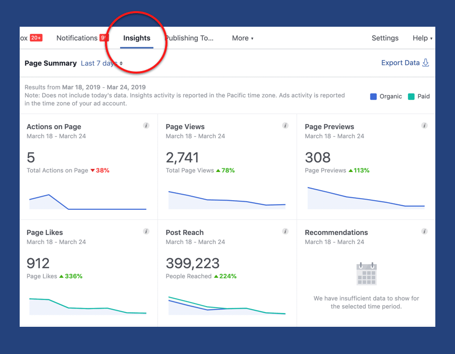Click the Post Reach line chart

coord(226,306)
